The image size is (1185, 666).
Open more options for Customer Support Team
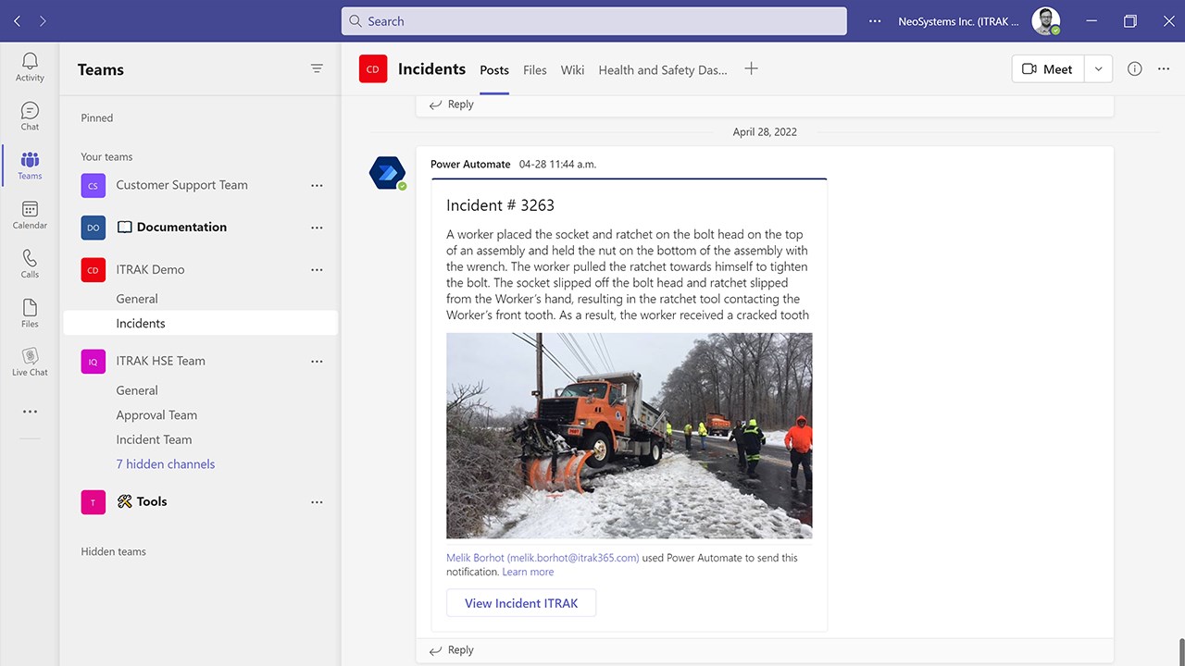tap(317, 185)
